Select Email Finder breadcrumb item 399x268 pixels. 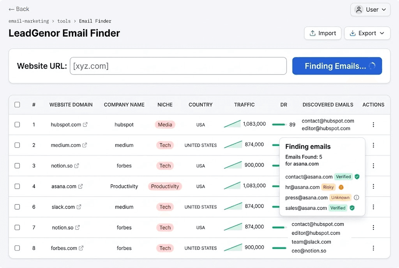[95, 21]
